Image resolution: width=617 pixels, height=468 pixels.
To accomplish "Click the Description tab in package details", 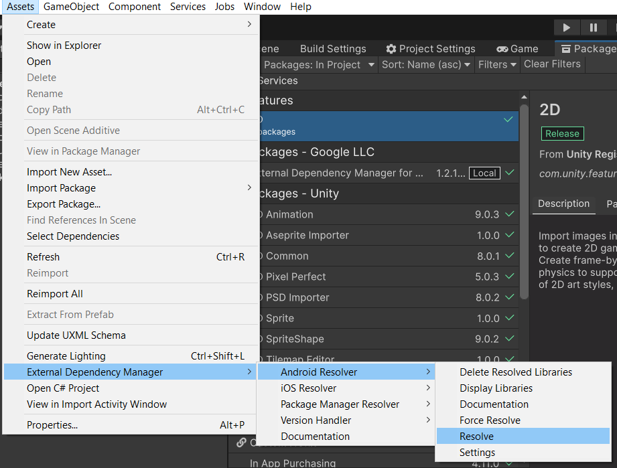I will (563, 204).
